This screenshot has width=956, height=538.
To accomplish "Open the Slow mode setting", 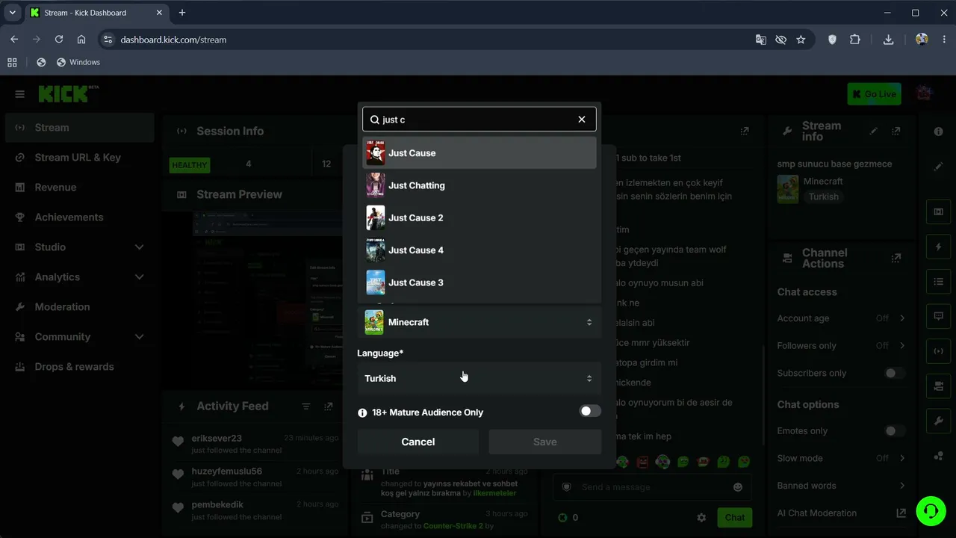I will (x=841, y=458).
